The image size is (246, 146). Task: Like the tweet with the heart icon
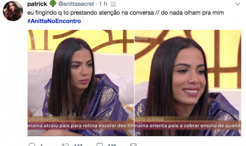[x=100, y=144]
